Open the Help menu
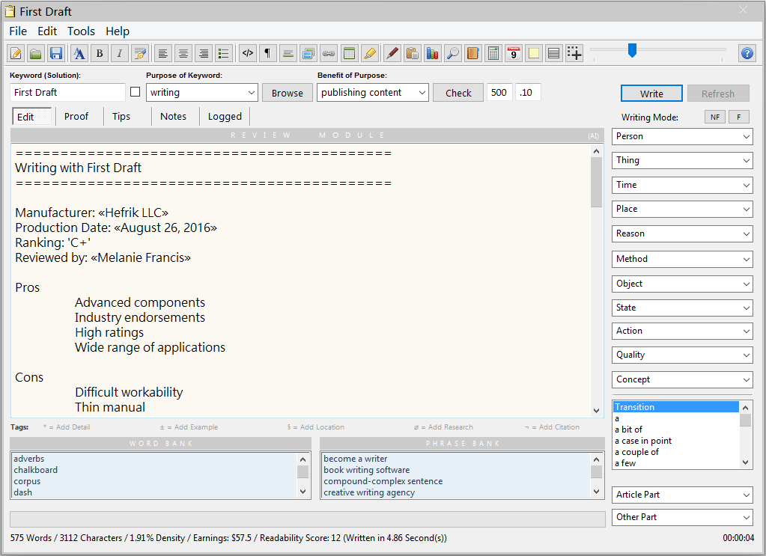The height and width of the screenshot is (556, 766). pyautogui.click(x=118, y=31)
